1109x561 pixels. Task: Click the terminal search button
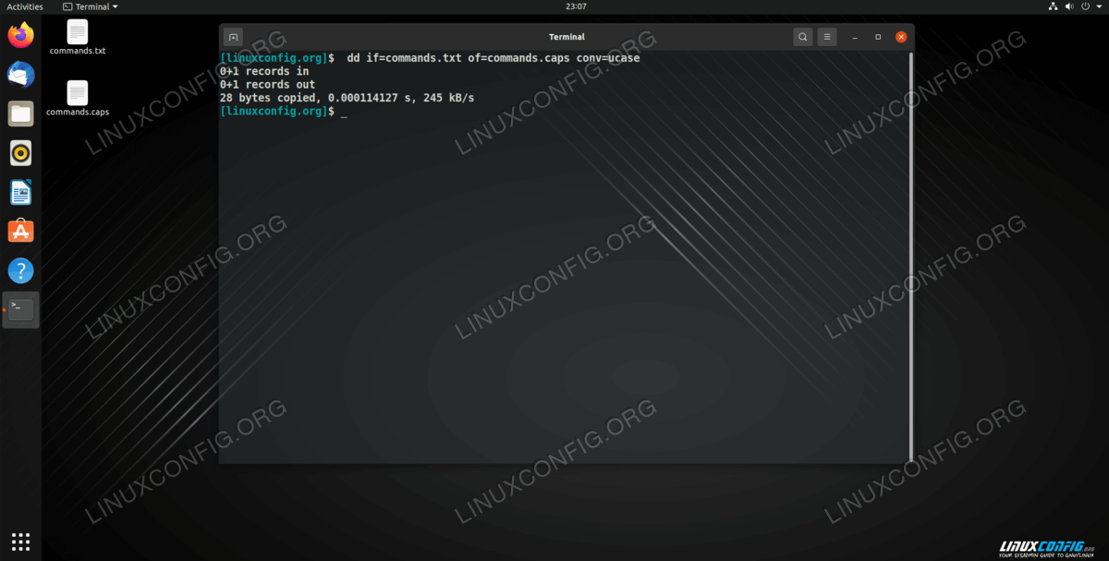click(x=803, y=37)
